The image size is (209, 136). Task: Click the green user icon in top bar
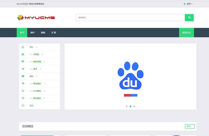(185, 4)
